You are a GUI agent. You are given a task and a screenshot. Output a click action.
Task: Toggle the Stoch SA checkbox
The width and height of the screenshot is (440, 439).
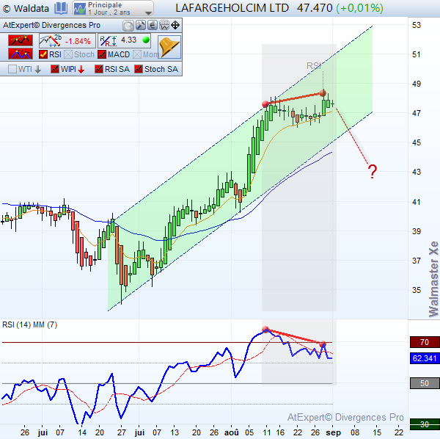pos(139,69)
